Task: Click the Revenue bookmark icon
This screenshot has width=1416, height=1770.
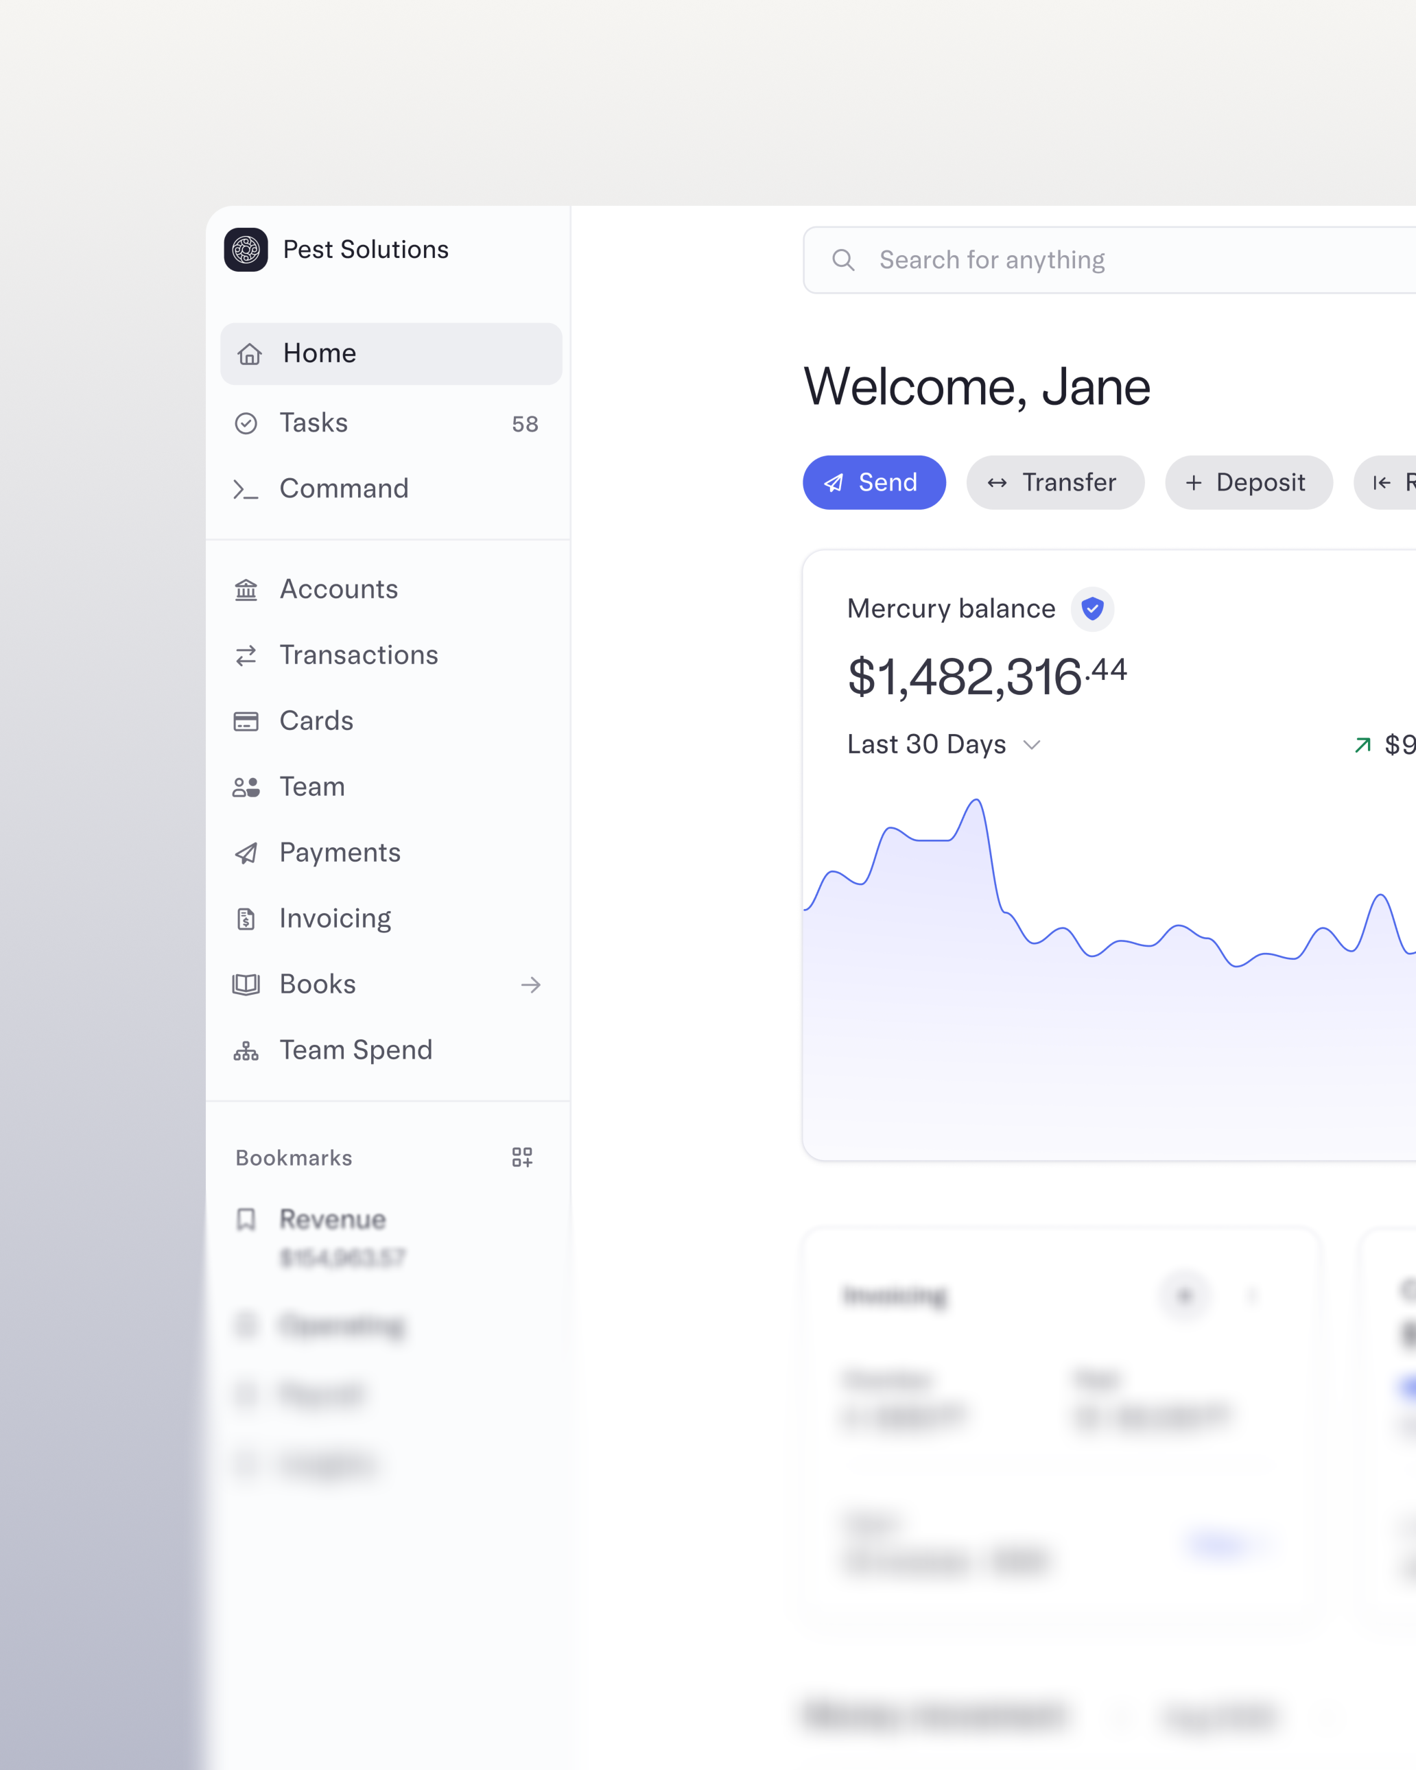Action: pyautogui.click(x=246, y=1220)
